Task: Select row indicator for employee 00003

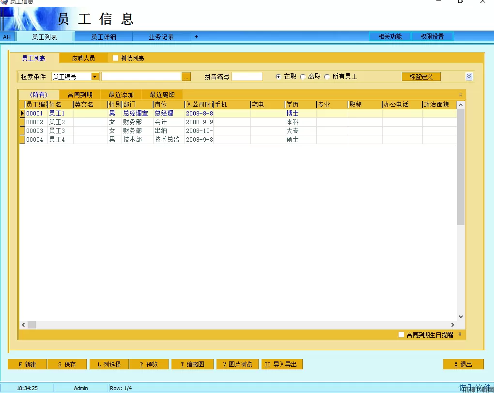Action: pos(22,131)
